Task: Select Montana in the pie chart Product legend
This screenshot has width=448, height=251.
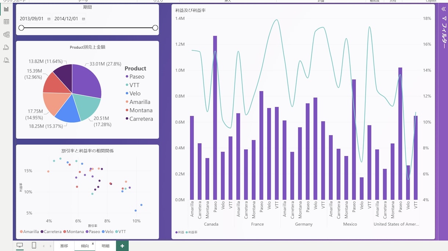Action: point(139,110)
